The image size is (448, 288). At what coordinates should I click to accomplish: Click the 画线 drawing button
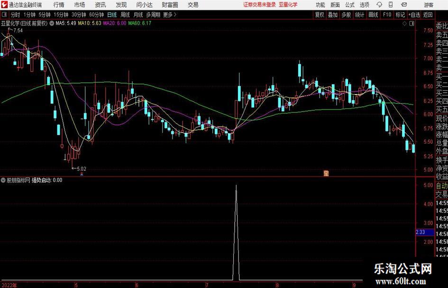click(x=374, y=15)
